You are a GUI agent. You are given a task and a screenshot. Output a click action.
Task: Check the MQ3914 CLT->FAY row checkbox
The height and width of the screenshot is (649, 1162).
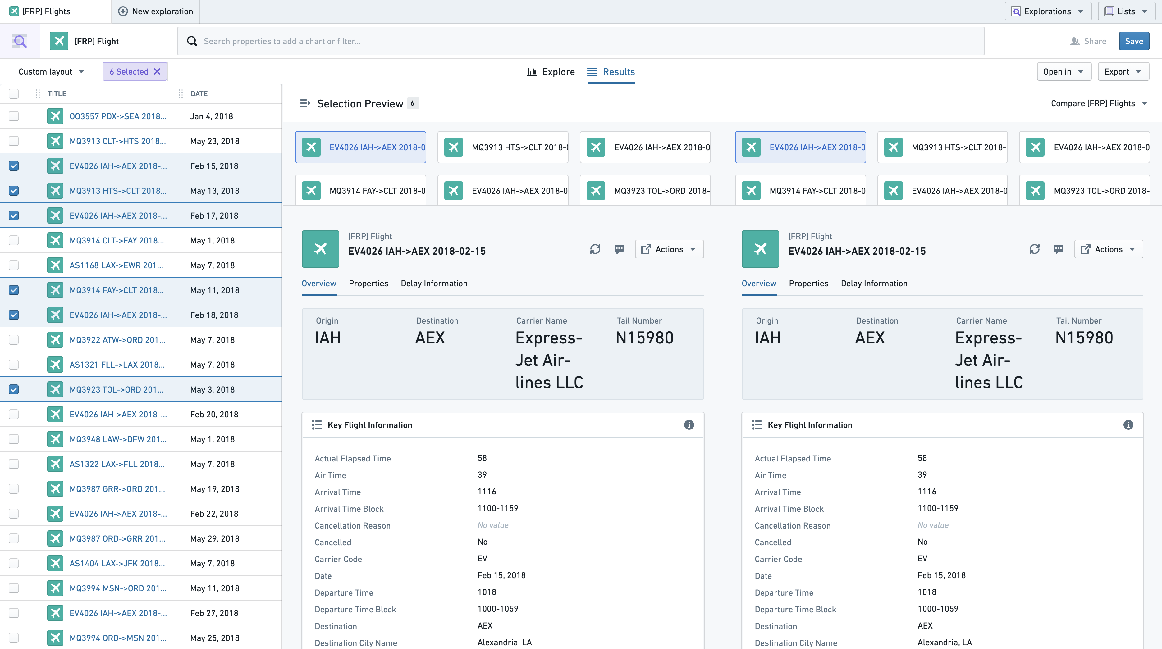14,240
